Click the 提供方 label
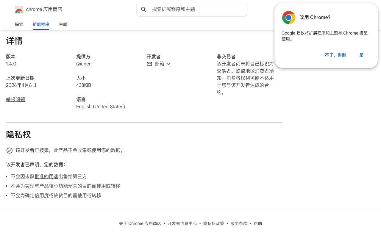The image size is (381, 238). tap(83, 57)
